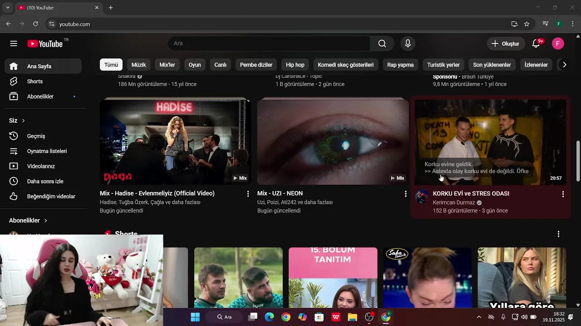Open Geçmiş history
Image resolution: width=581 pixels, height=326 pixels.
tap(43, 136)
